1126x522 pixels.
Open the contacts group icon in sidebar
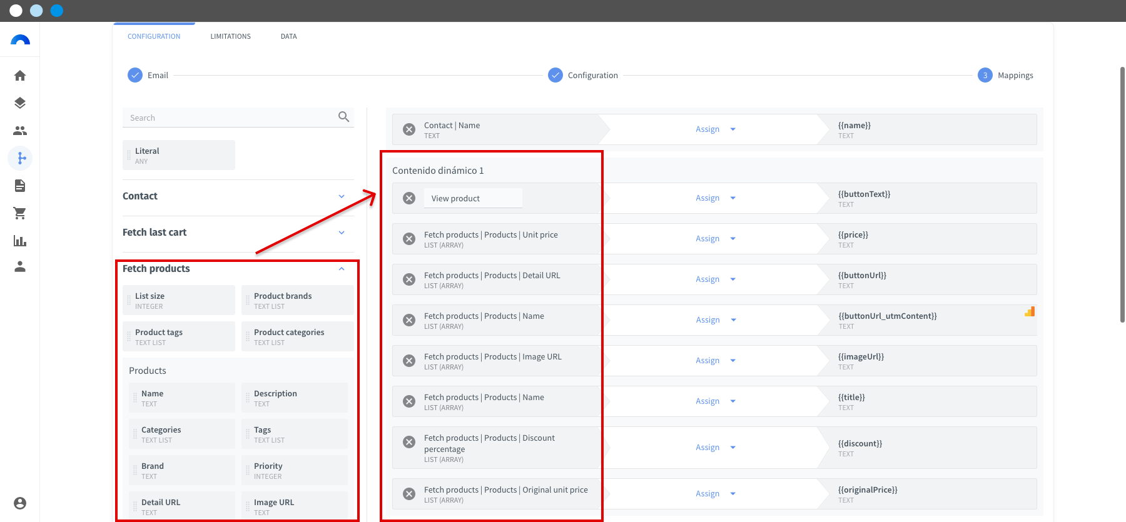point(20,131)
